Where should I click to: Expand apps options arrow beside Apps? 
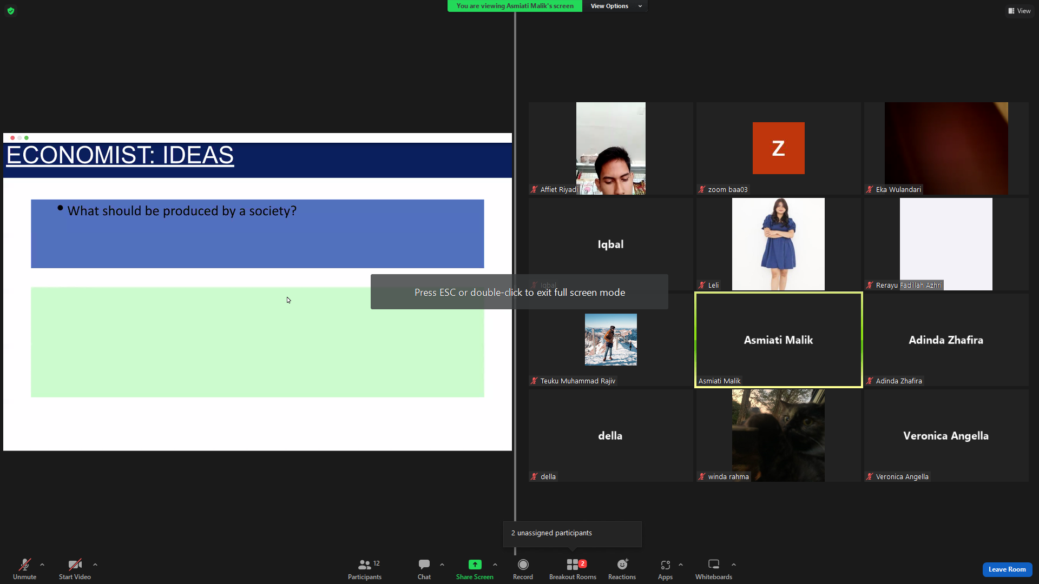681,565
